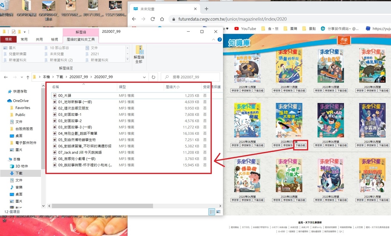The width and height of the screenshot is (391, 236).
Task: Click the 解壓縮全部 extract all button
Action: (x=139, y=54)
